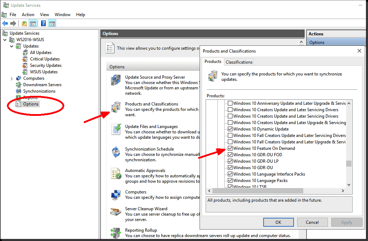Click the Up One Level folder icon
The width and height of the screenshot is (368, 241).
[24, 24]
